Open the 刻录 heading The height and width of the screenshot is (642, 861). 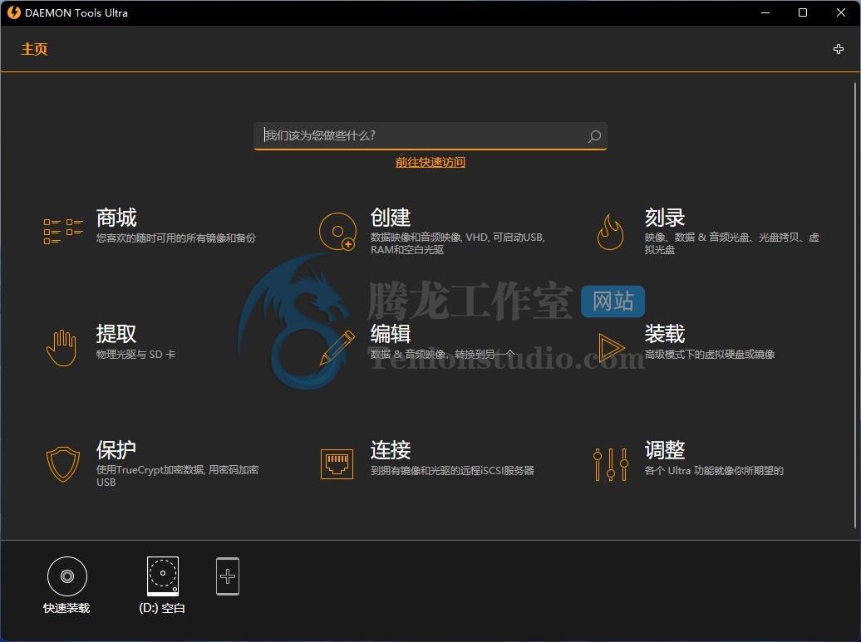[665, 218]
